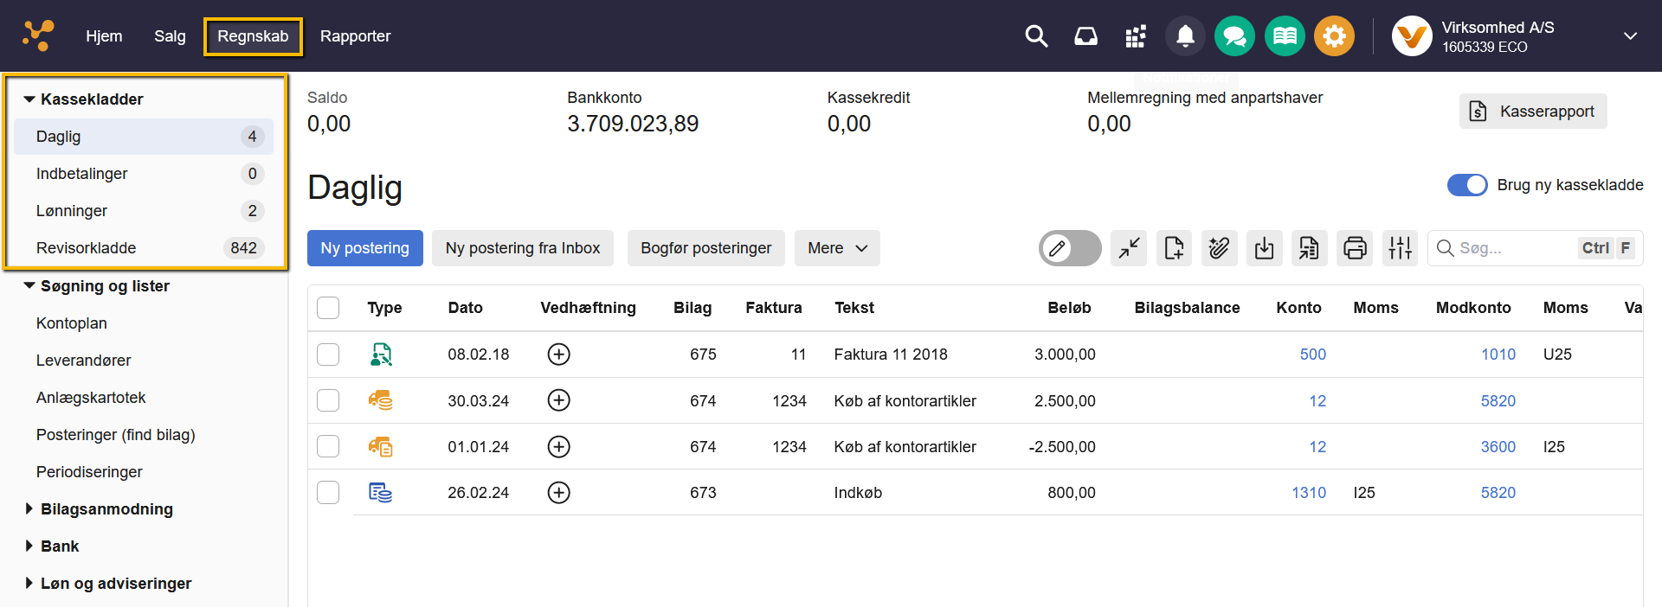Viewport: 1662px width, 607px height.
Task: Open the Mere dropdown menu
Action: coord(836,248)
